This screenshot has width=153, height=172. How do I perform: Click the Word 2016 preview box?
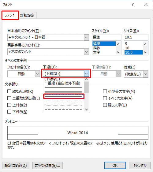[x=78, y=133]
